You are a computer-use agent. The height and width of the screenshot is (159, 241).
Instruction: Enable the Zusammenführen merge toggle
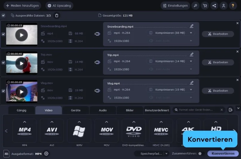pos(201,153)
